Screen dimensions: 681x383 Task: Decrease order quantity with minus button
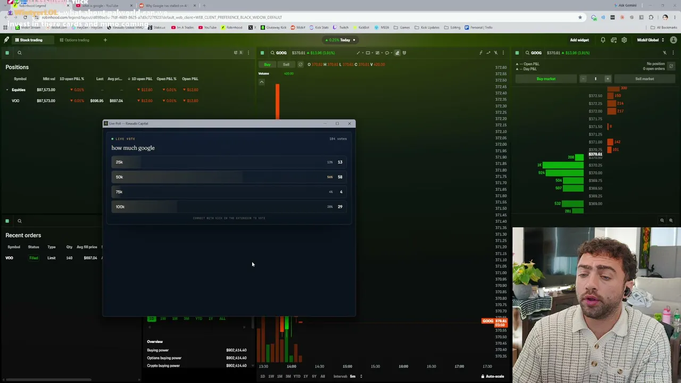(583, 79)
